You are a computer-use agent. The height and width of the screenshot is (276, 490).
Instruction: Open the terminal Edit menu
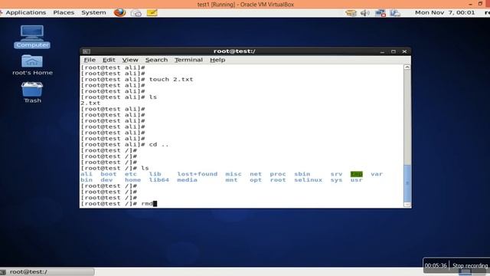pos(109,60)
